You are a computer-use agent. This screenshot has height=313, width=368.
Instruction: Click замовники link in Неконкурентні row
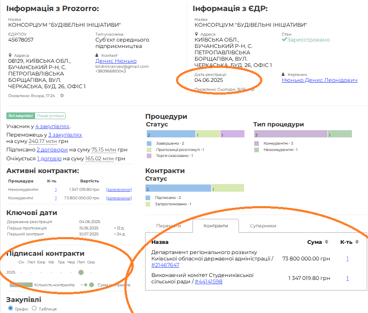pos(118,190)
